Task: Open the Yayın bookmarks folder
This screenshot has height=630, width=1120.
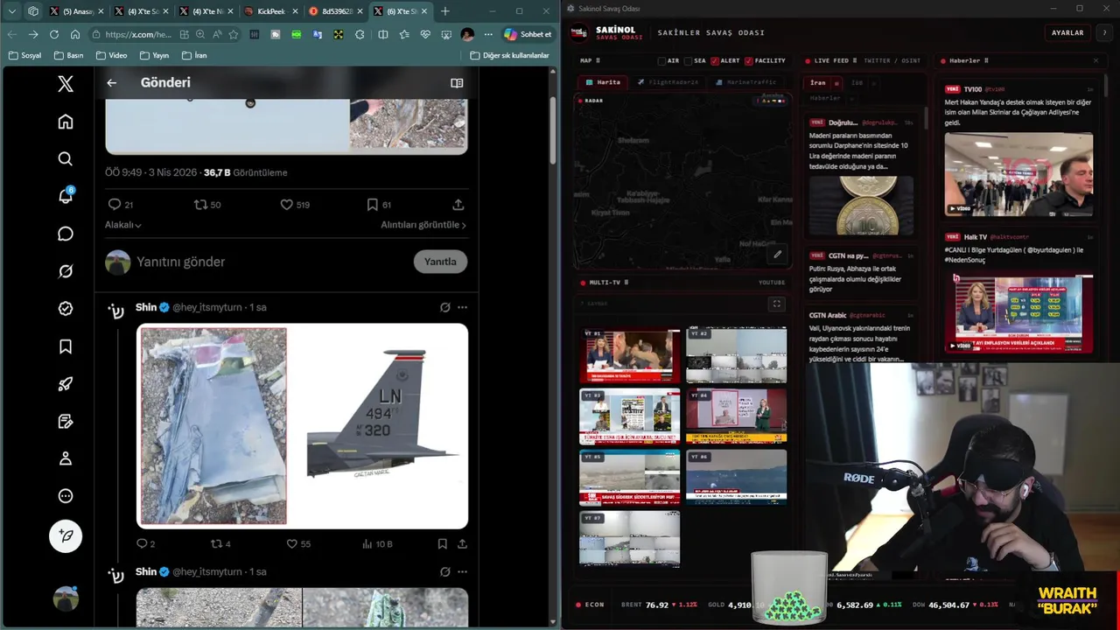Action: point(154,55)
